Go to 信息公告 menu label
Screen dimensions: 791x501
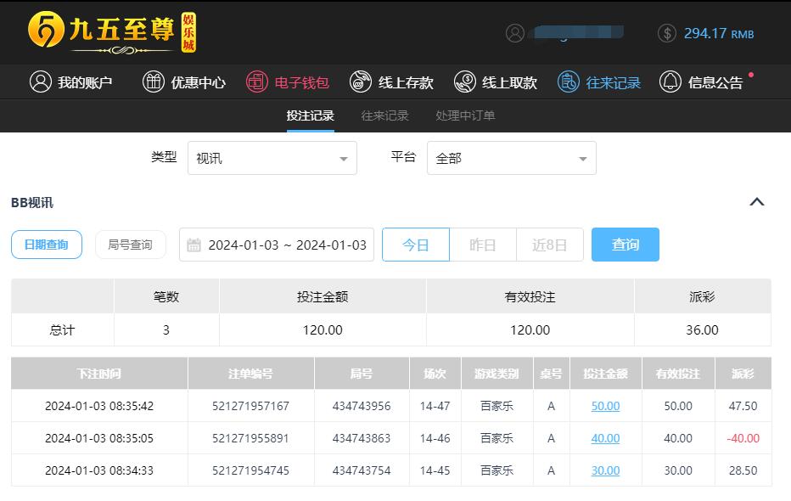coord(715,82)
